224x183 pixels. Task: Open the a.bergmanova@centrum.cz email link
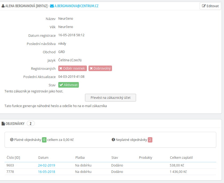[x=76, y=6]
